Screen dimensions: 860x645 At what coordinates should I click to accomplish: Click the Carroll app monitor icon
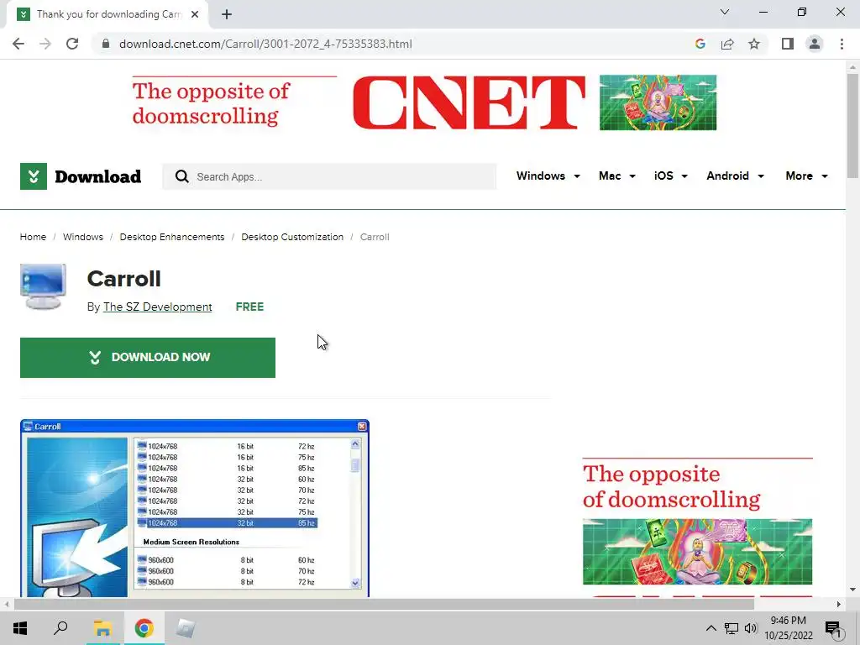click(x=44, y=286)
